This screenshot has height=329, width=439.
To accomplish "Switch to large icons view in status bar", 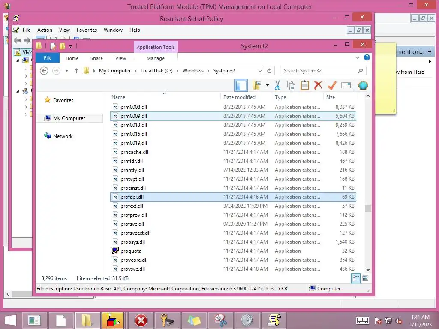I will [365, 278].
